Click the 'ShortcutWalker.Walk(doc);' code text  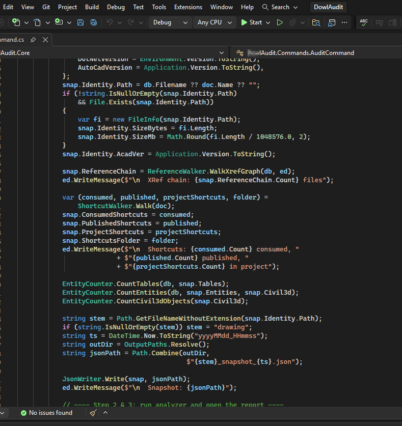(x=126, y=206)
